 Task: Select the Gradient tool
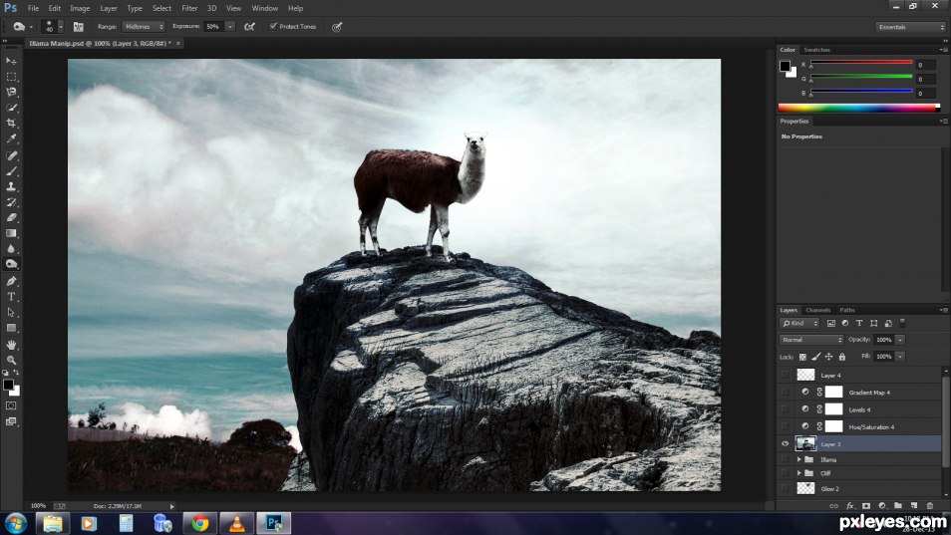pos(11,233)
